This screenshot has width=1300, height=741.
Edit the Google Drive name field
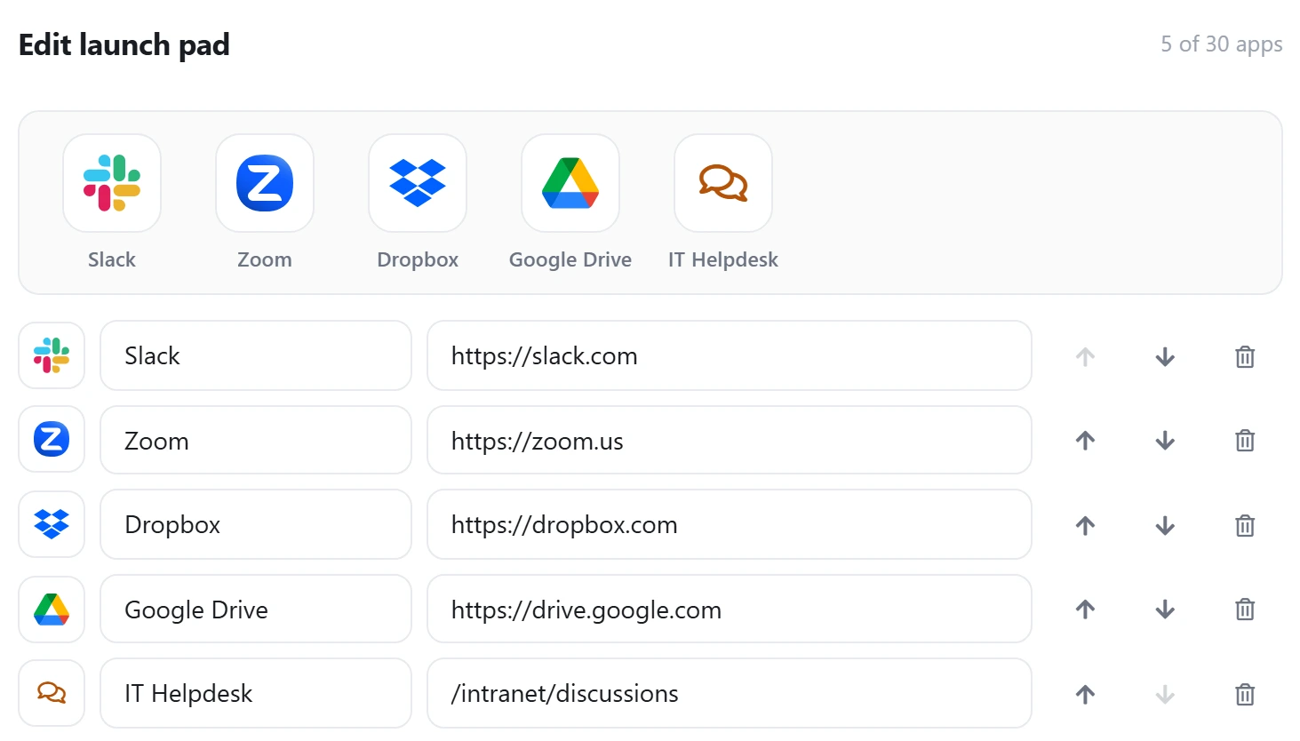[256, 610]
